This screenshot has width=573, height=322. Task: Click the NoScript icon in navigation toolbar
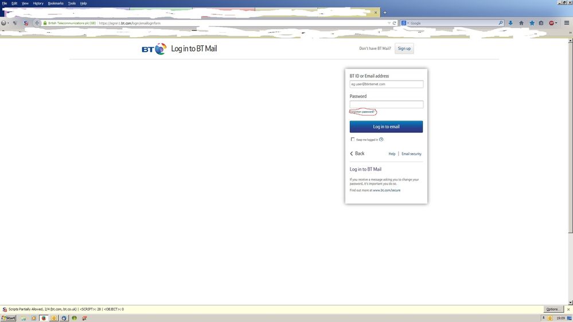coord(26,23)
